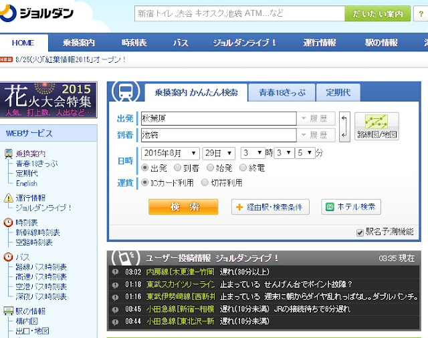Open the 29日 day dropdown

tap(219, 153)
